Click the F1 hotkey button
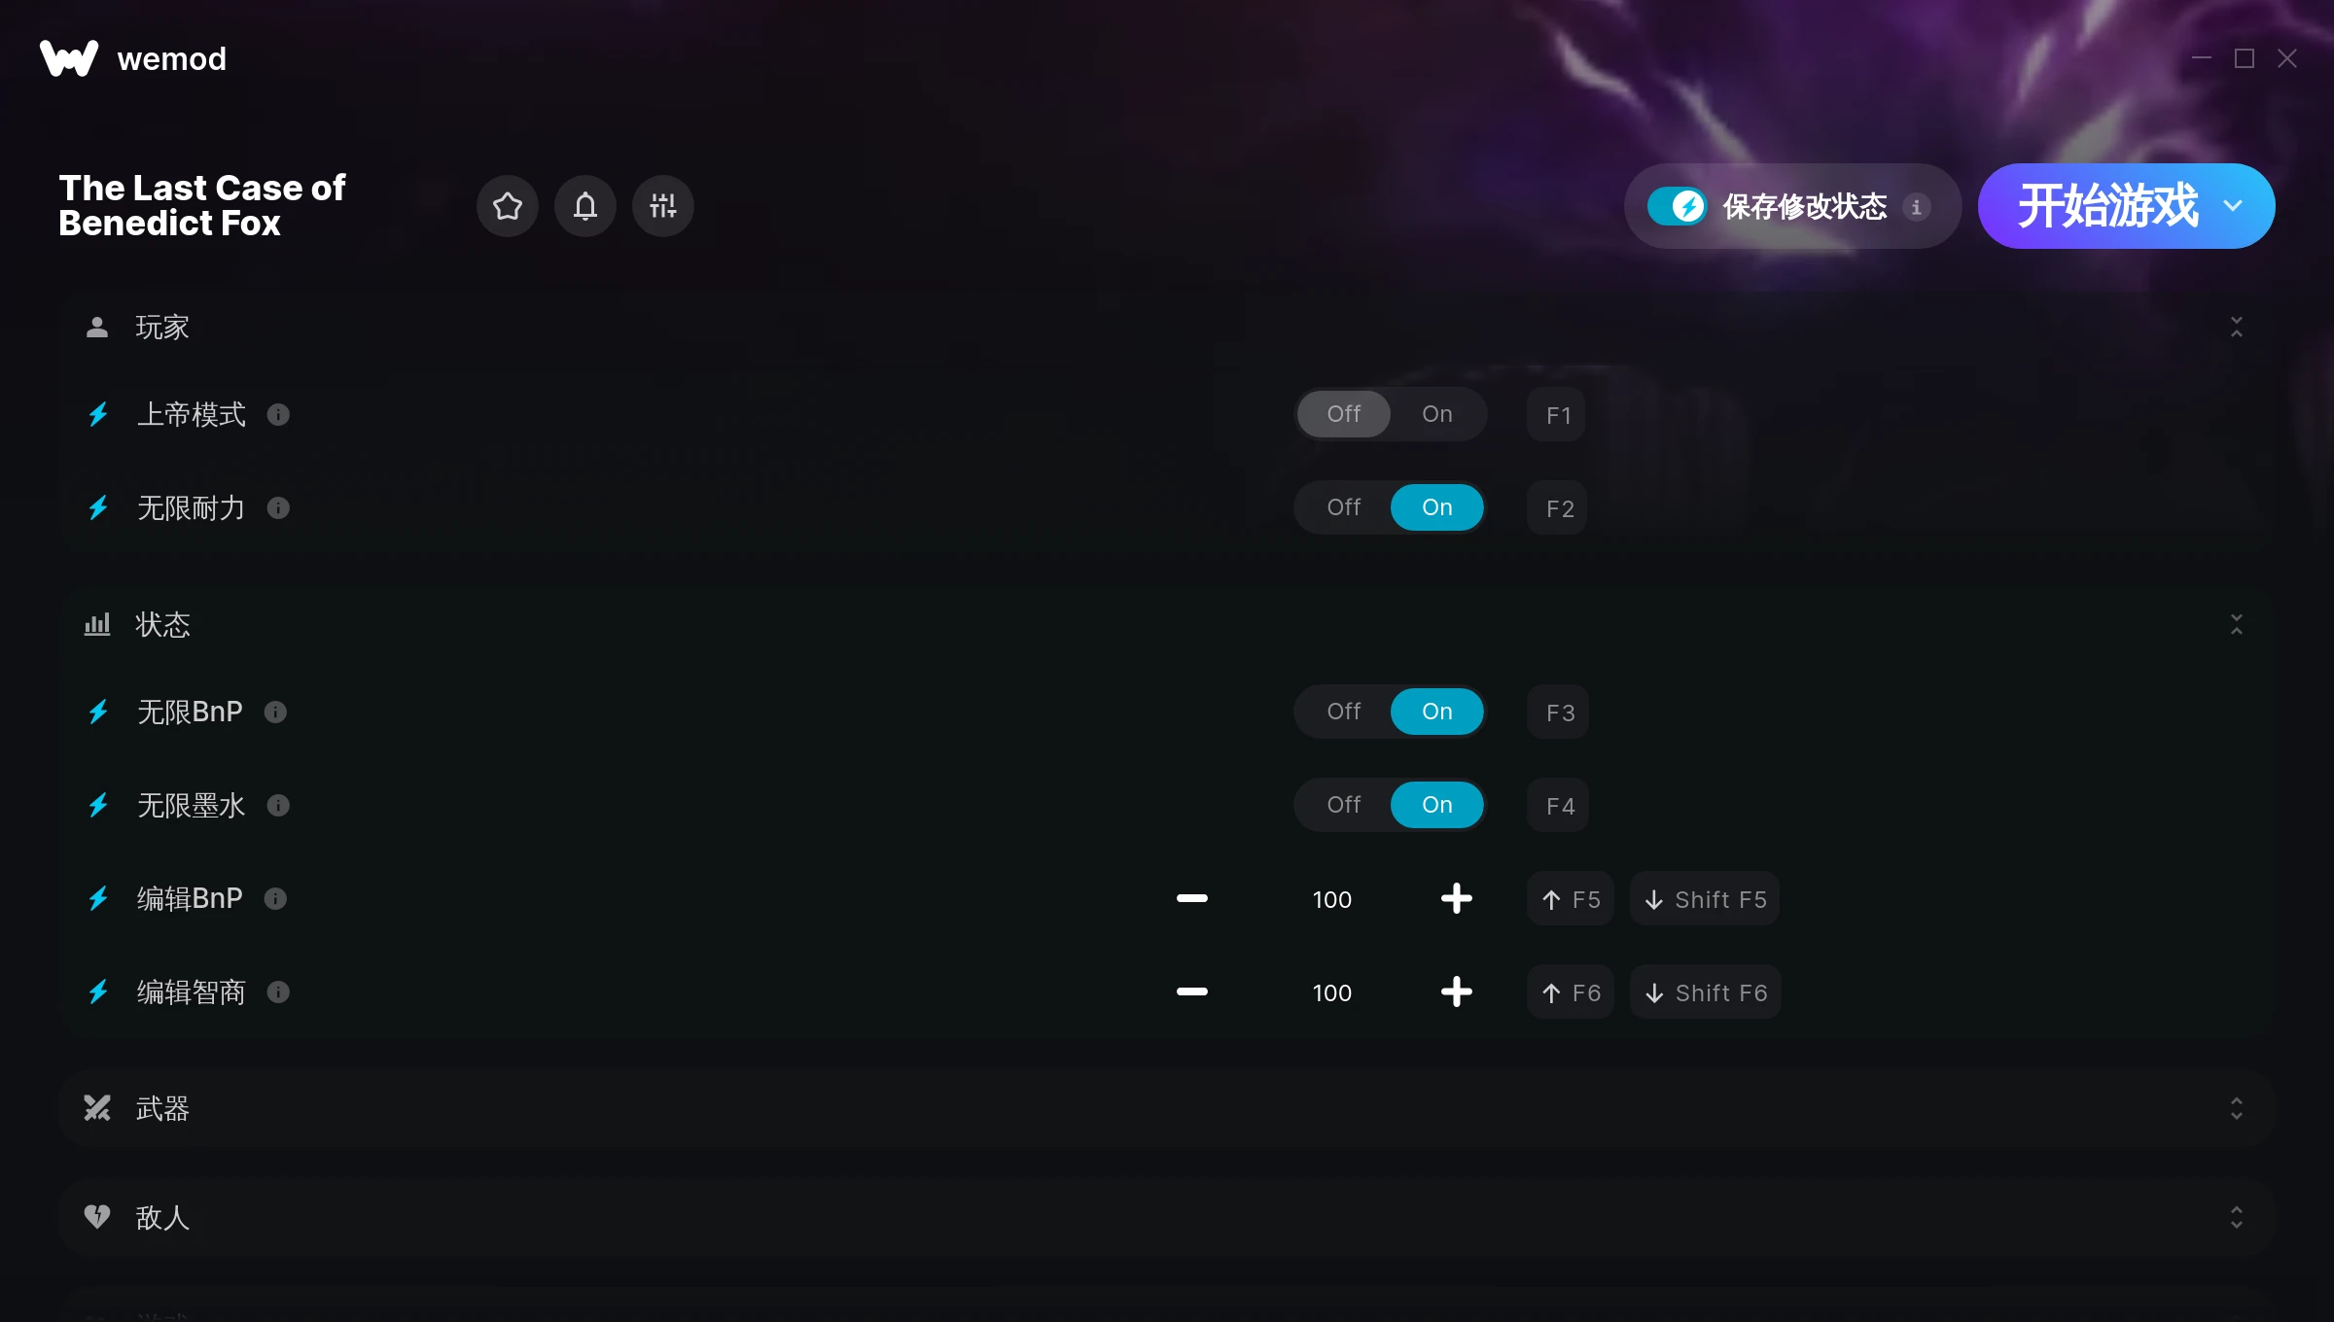The height and width of the screenshot is (1322, 2334). coord(1557,415)
